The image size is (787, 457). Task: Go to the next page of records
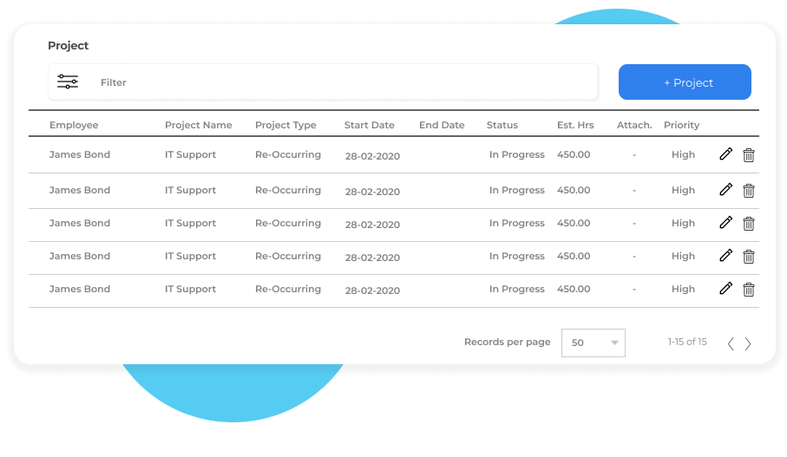click(748, 343)
